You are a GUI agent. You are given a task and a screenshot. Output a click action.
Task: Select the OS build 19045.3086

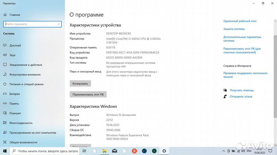pyautogui.click(x=113, y=130)
